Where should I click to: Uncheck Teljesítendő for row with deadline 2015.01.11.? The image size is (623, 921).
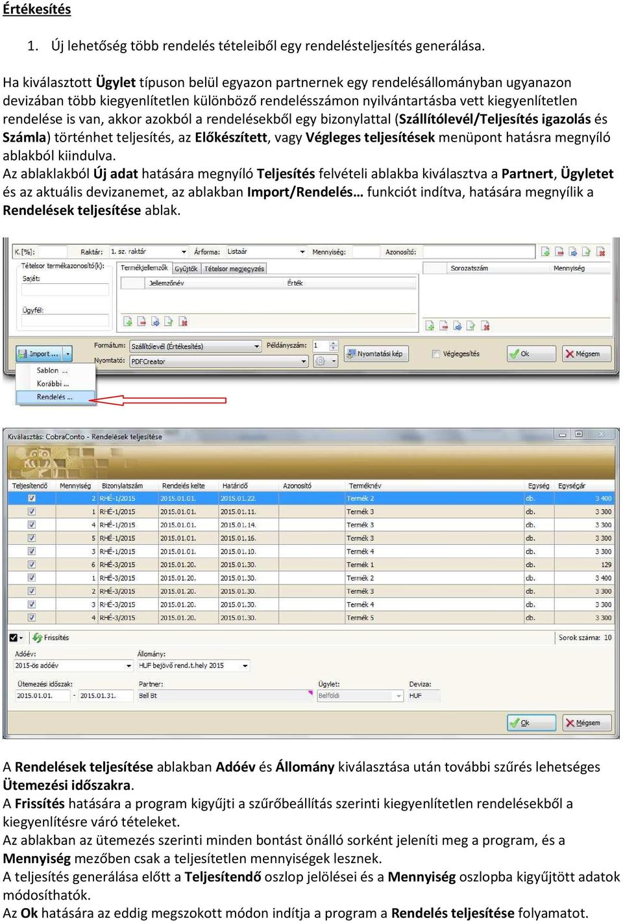tap(32, 512)
